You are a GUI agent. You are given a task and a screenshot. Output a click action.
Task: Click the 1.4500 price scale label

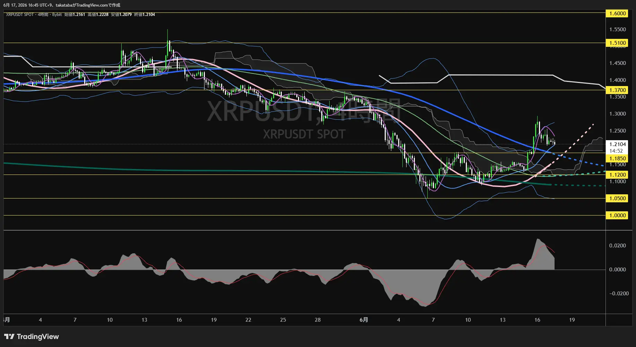[618, 63]
